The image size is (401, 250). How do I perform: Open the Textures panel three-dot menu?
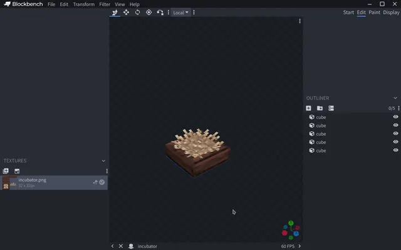(107, 171)
